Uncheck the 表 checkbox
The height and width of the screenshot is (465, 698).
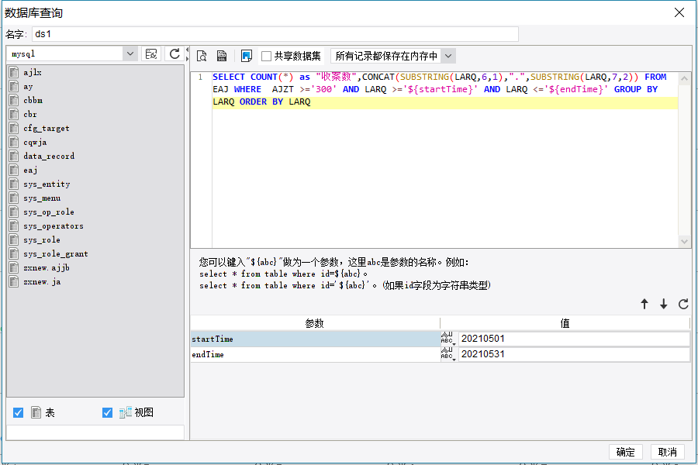(19, 413)
